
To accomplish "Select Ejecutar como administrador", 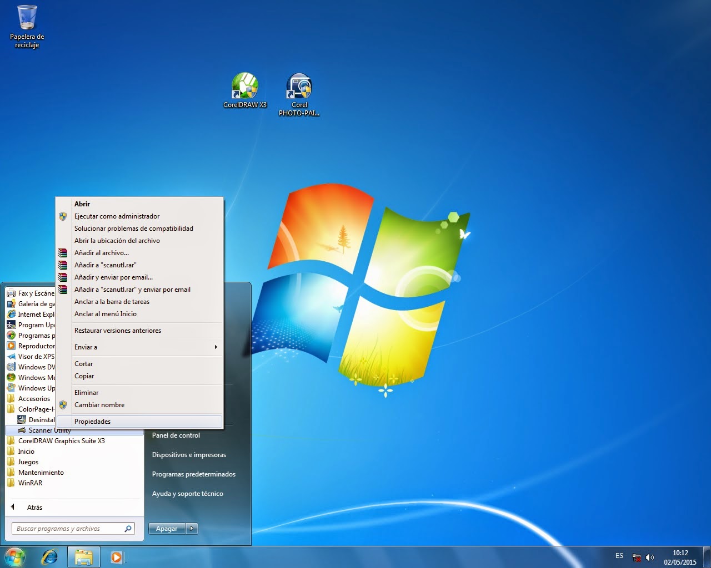I will pos(139,216).
